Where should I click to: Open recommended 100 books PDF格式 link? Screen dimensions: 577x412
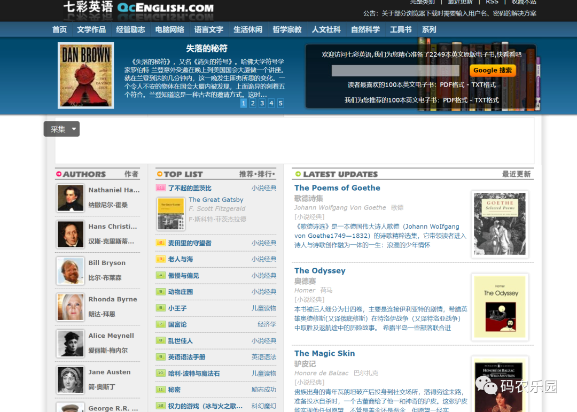(x=455, y=100)
